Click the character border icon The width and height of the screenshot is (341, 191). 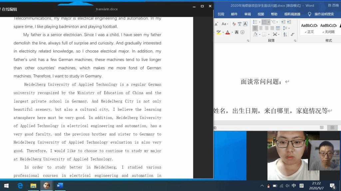point(245,24)
